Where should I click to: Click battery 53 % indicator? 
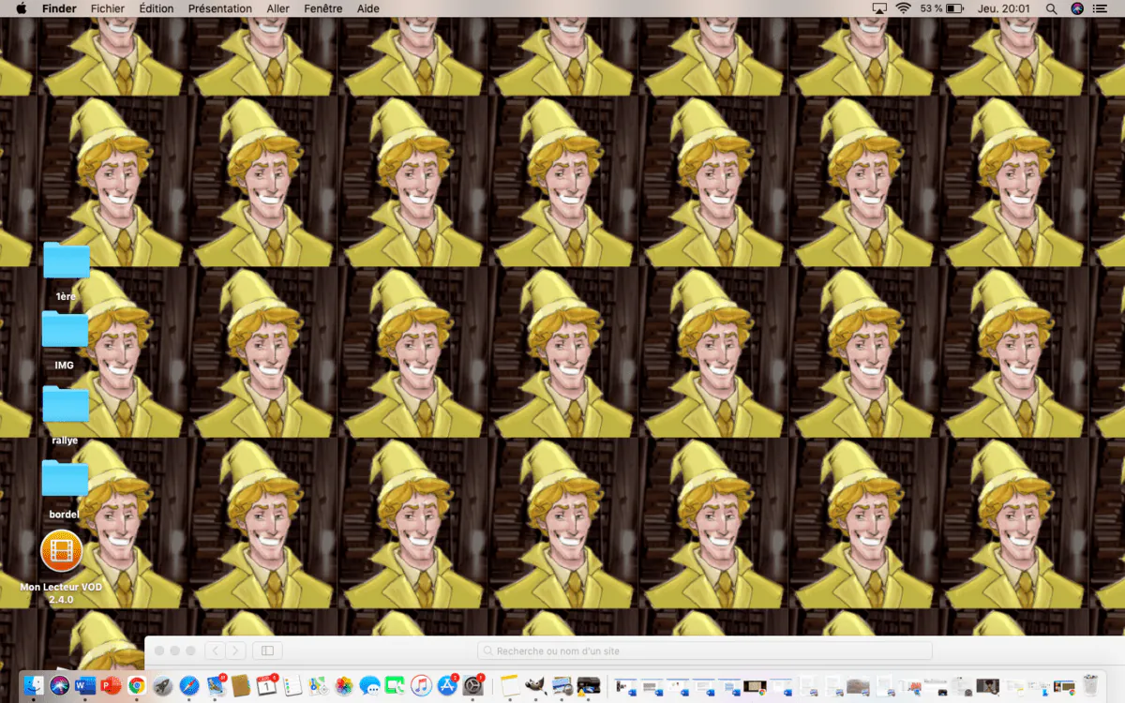[942, 8]
